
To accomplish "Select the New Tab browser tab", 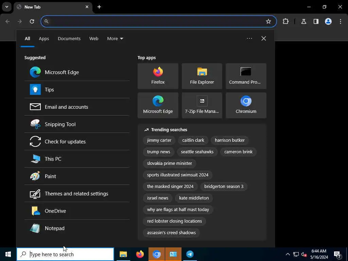I will click(53, 7).
